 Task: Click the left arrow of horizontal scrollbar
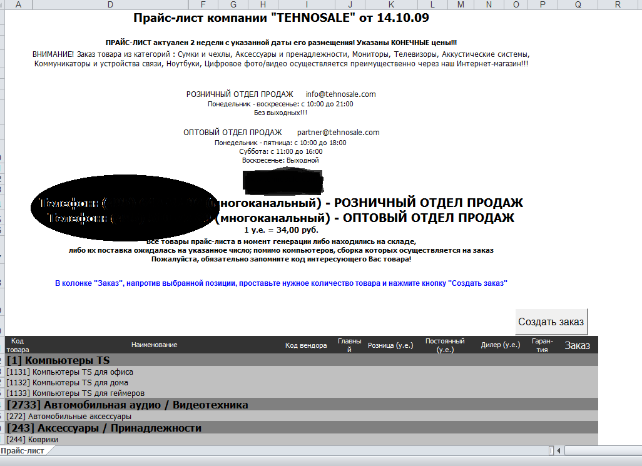(560, 450)
